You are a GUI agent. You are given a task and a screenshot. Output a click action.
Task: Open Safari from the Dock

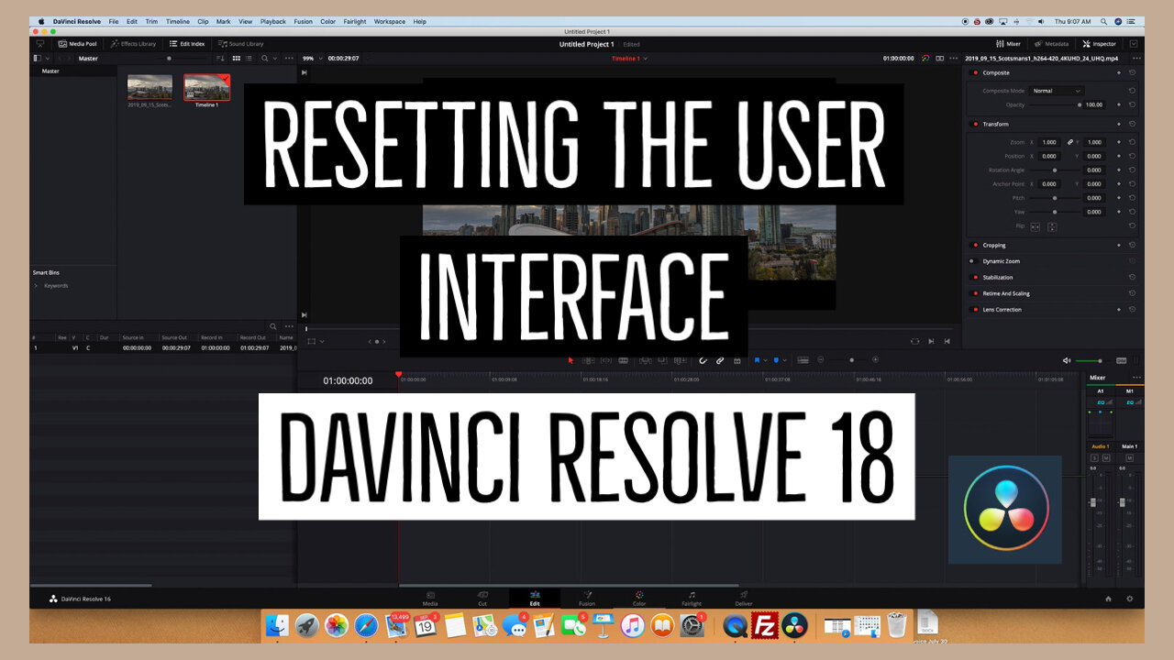click(366, 625)
